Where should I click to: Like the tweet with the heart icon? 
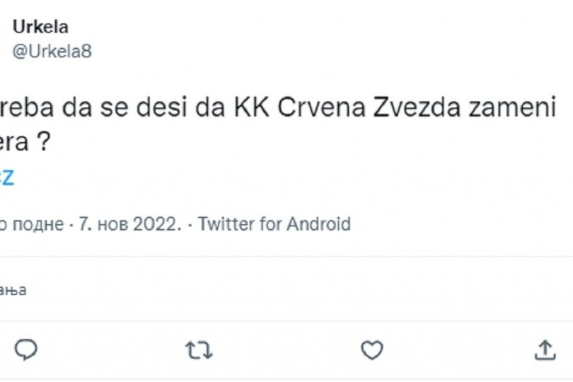pyautogui.click(x=371, y=349)
